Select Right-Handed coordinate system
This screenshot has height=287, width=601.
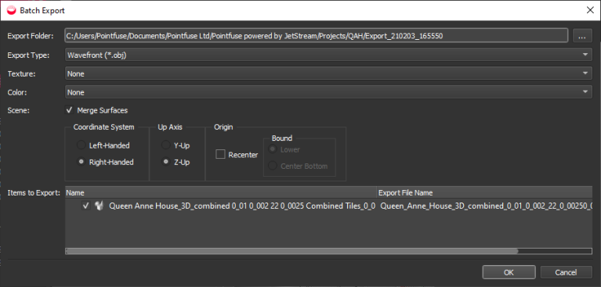coord(81,162)
